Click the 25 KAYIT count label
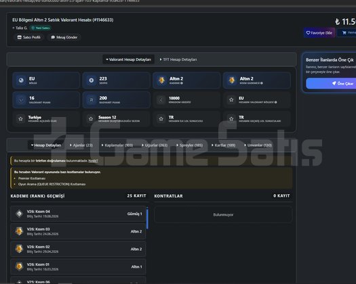Viewport: 356px width, 284px height. pos(137,195)
